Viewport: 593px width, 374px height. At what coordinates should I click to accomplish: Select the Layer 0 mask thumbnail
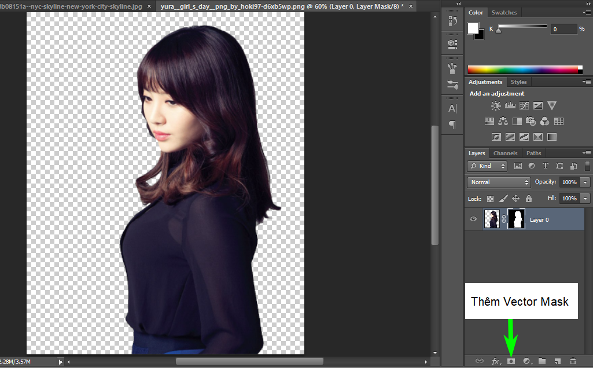coord(516,219)
